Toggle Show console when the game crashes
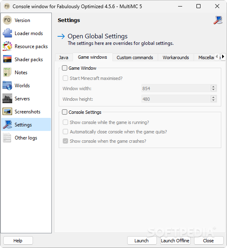Screen dimensions: 227x248 tap(65, 141)
